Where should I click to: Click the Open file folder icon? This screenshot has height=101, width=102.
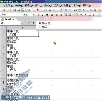coord(10,10)
